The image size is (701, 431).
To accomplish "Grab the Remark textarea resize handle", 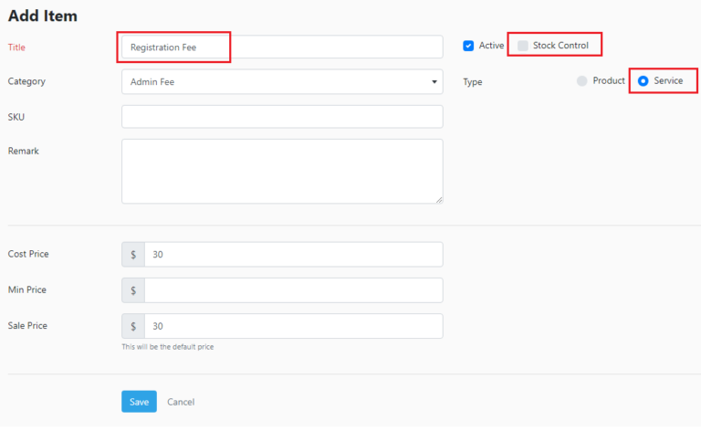I will click(439, 200).
